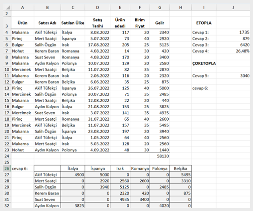Click the ETOPLA label cell

[204, 23]
